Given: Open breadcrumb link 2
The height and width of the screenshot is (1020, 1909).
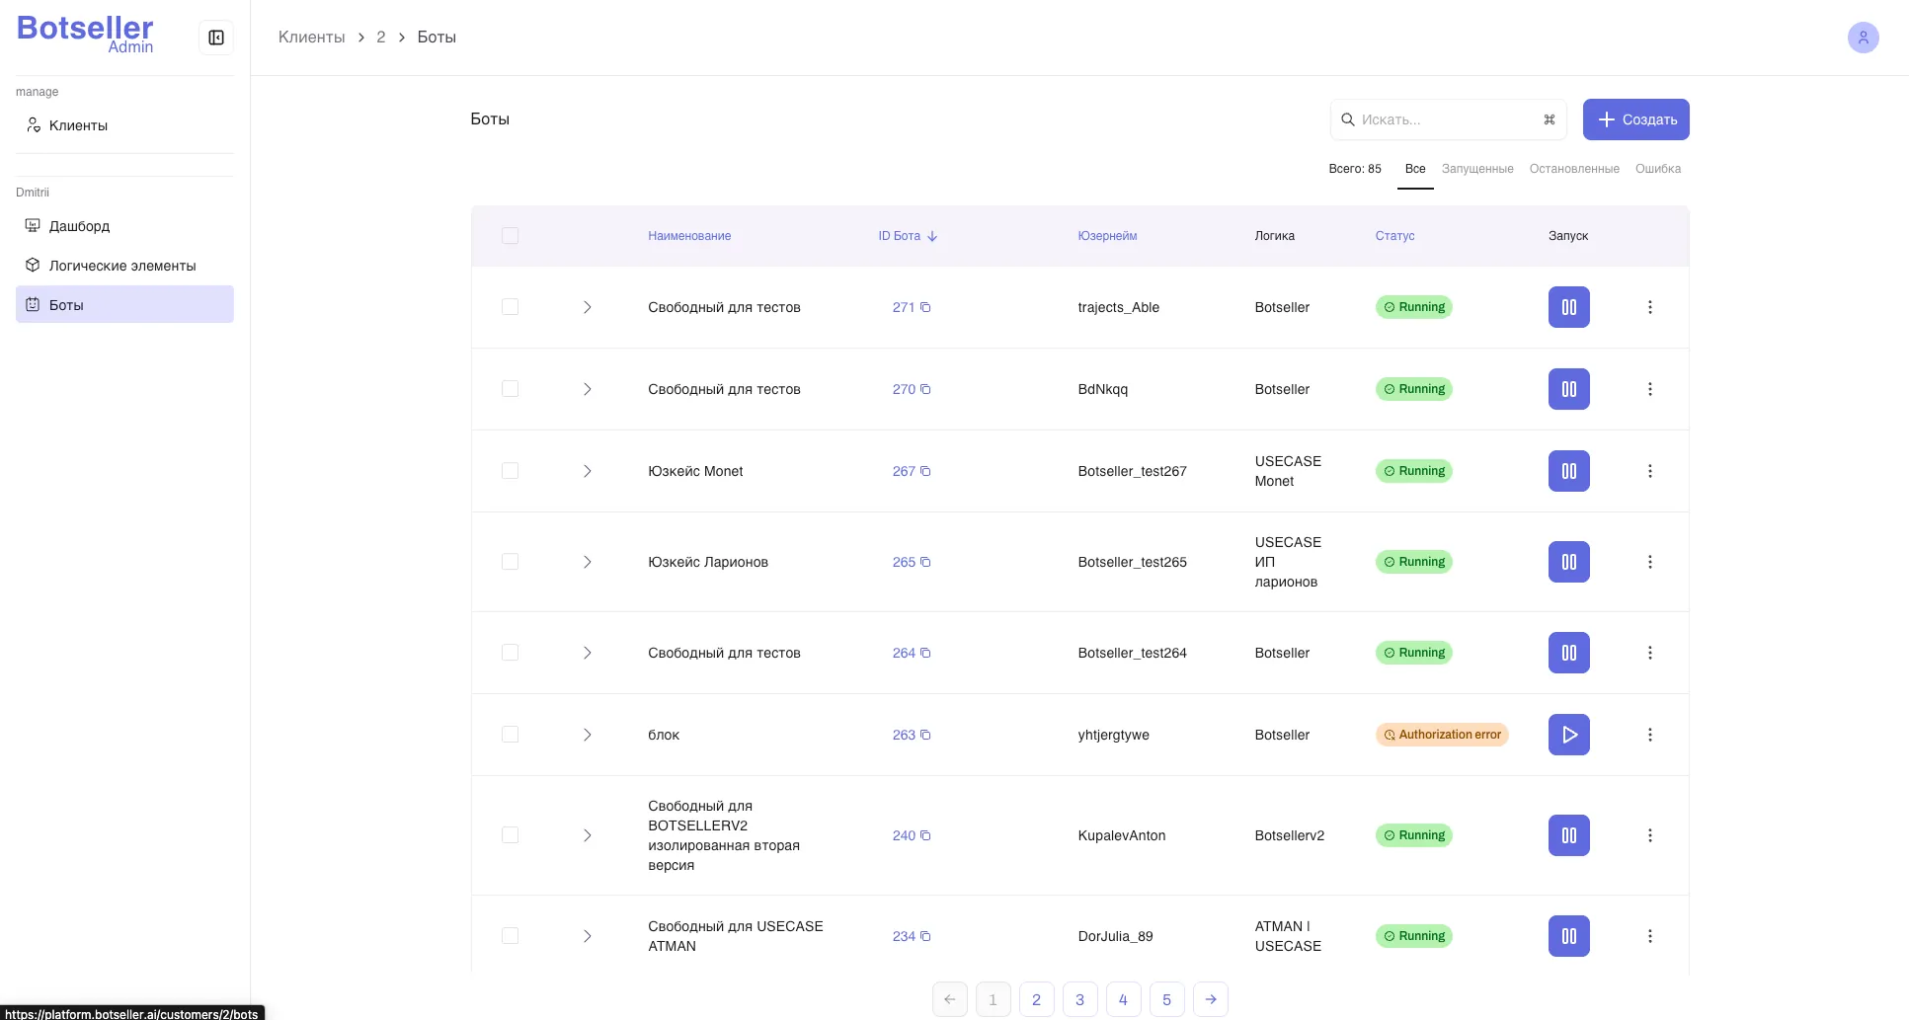Looking at the screenshot, I should pyautogui.click(x=380, y=37).
